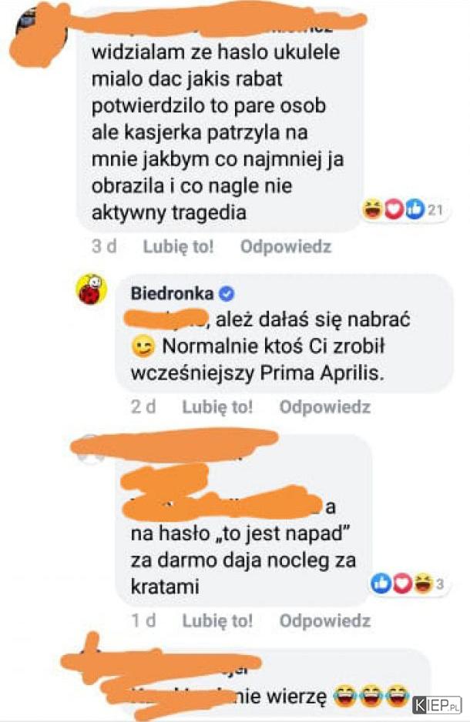Click the Biedronka ladybug avatar

[91, 289]
